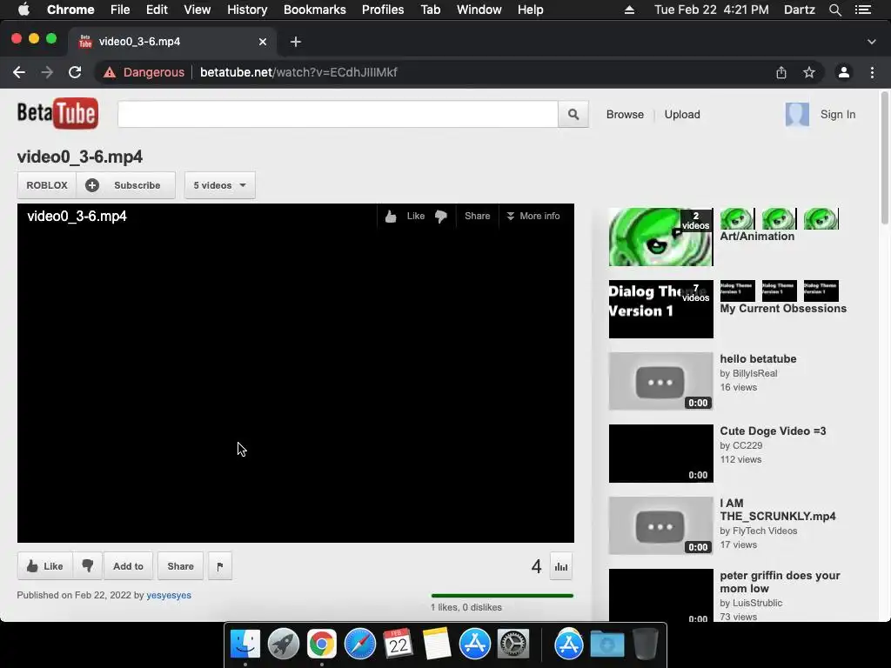Click the dislike thumbs-down button below the video
Viewport: 891px width, 668px height.
88,565
